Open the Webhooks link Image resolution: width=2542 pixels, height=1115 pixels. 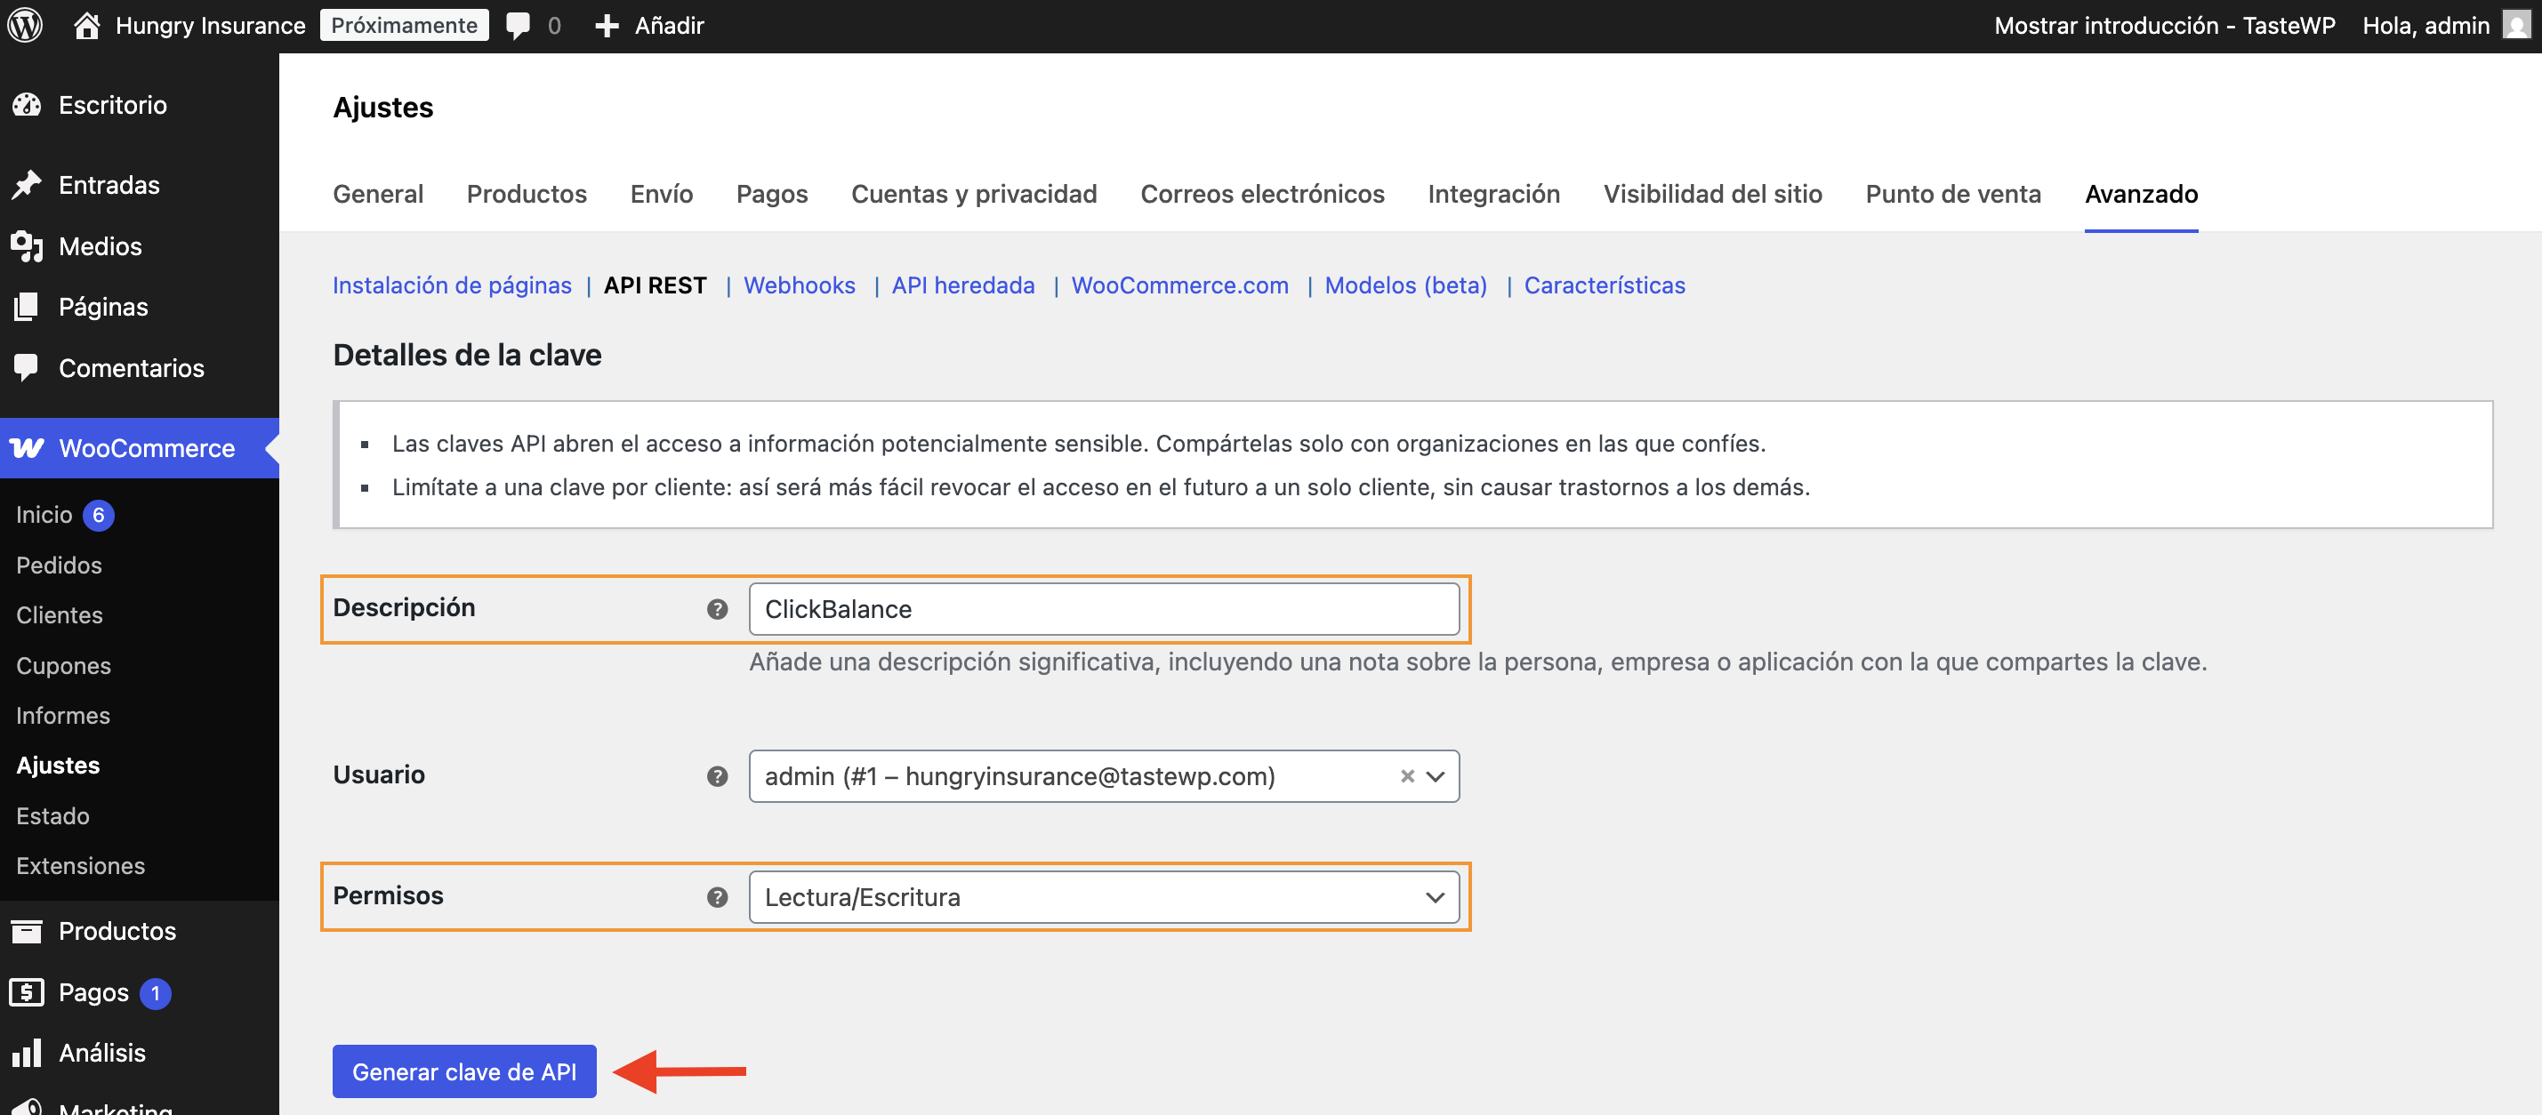pos(800,285)
